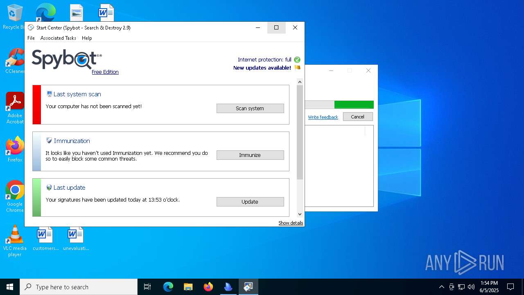Open the Show details link
Viewport: 524px width, 295px height.
tap(291, 223)
